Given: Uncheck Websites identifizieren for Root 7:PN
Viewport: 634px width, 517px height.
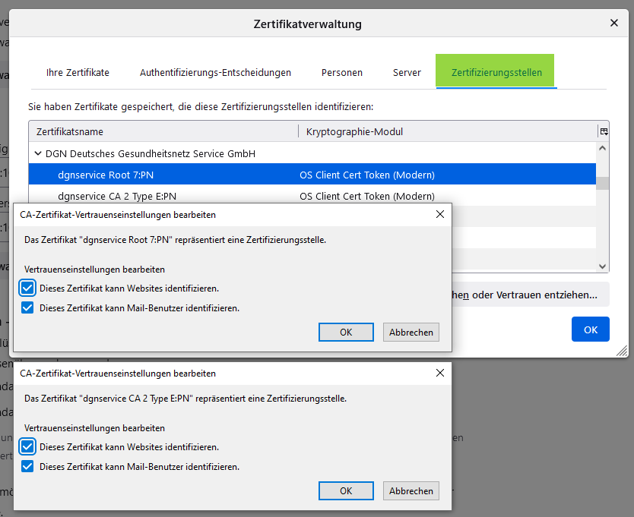Looking at the screenshot, I should tap(27, 288).
